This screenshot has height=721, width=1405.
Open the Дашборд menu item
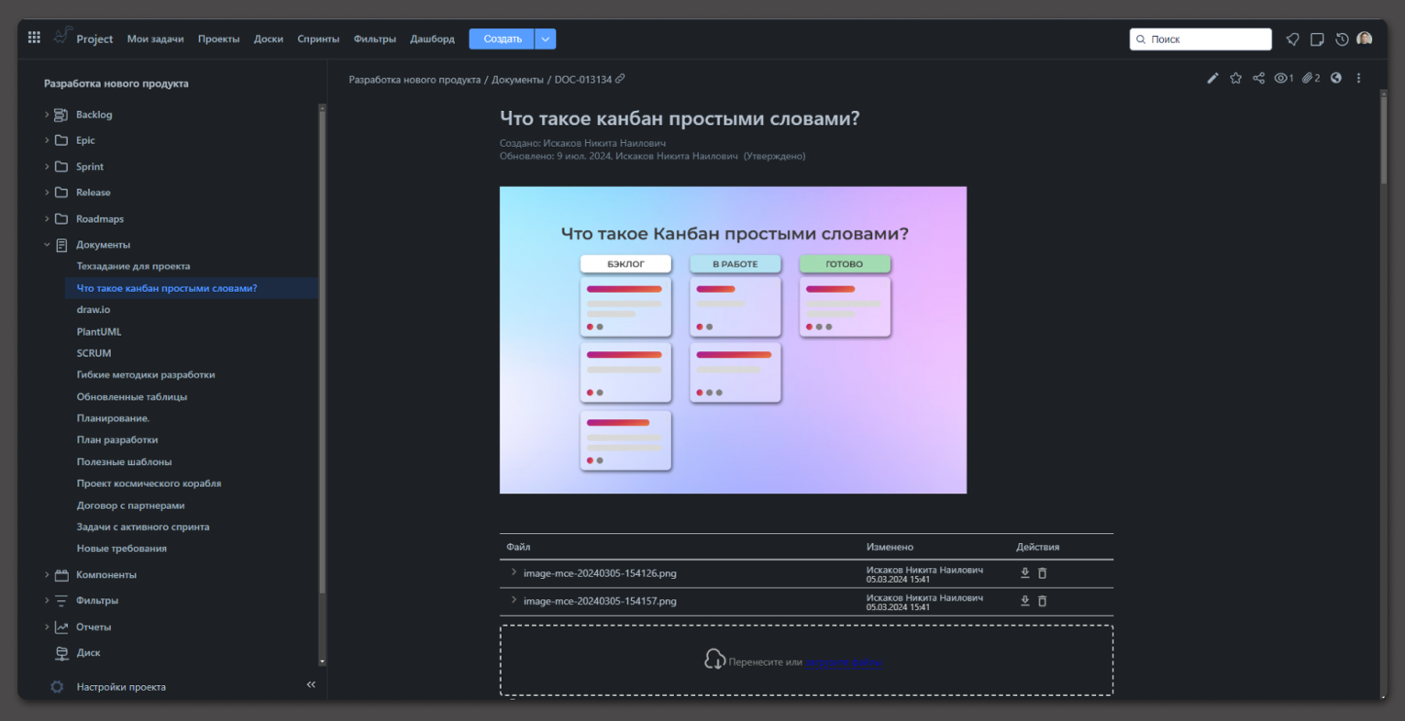click(432, 39)
